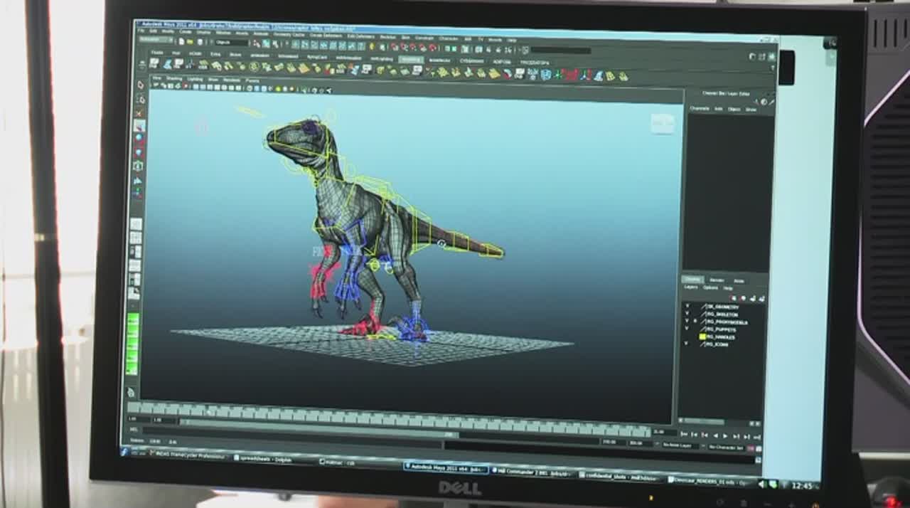
Task: Open the menu set dropdown on status line
Action: pyautogui.click(x=156, y=40)
